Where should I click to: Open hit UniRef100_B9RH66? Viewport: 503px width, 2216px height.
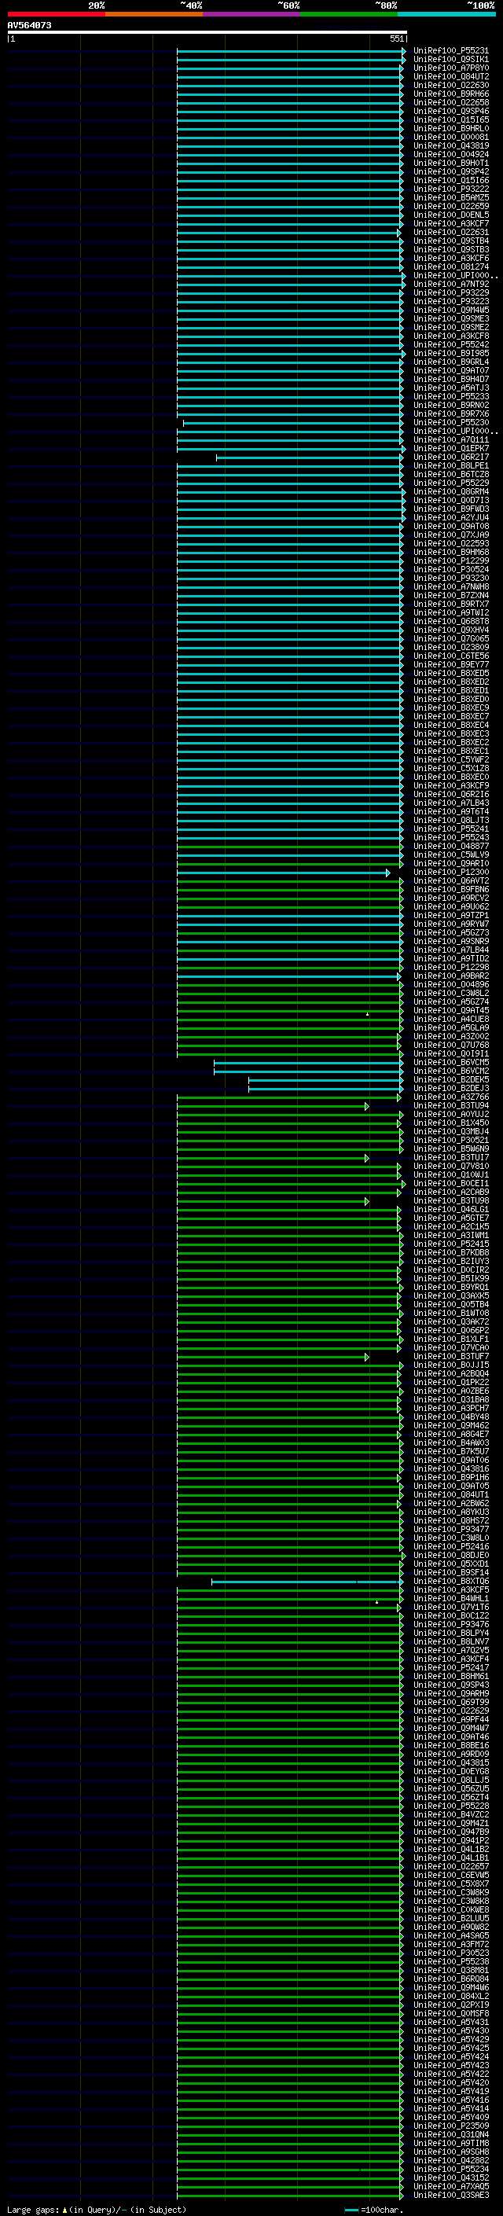coord(451,94)
